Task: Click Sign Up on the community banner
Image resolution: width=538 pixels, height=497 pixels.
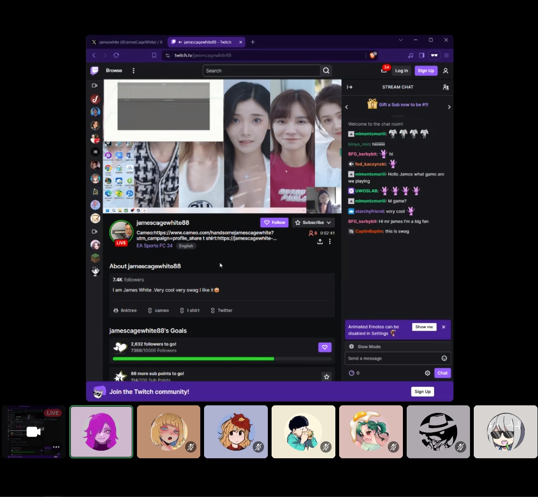Action: (422, 392)
